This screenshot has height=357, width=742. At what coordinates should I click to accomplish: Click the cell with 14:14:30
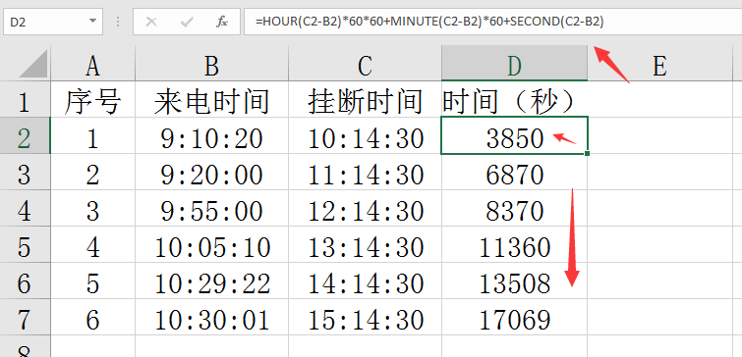(x=365, y=280)
